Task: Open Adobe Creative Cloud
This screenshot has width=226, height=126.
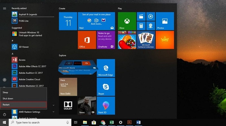Action: [33, 79]
